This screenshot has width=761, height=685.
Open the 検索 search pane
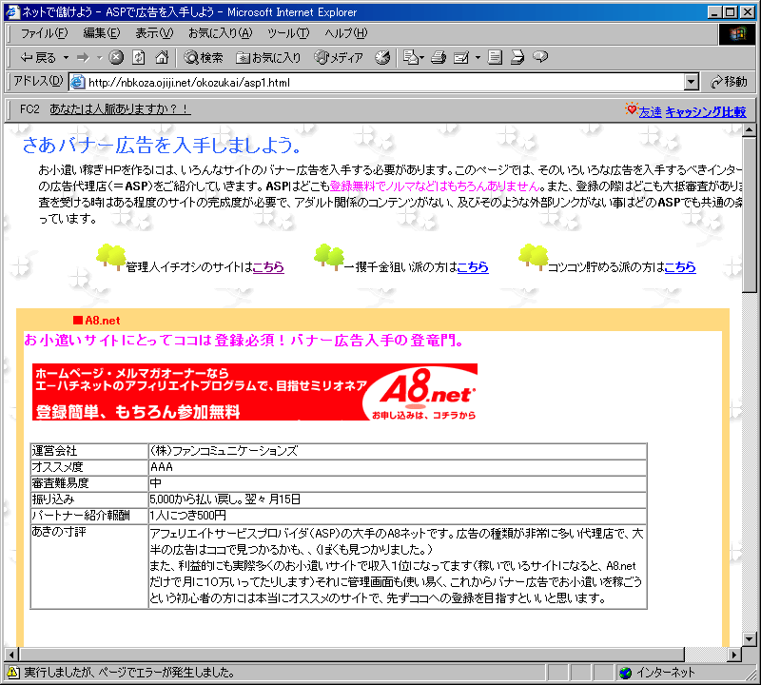(x=203, y=58)
